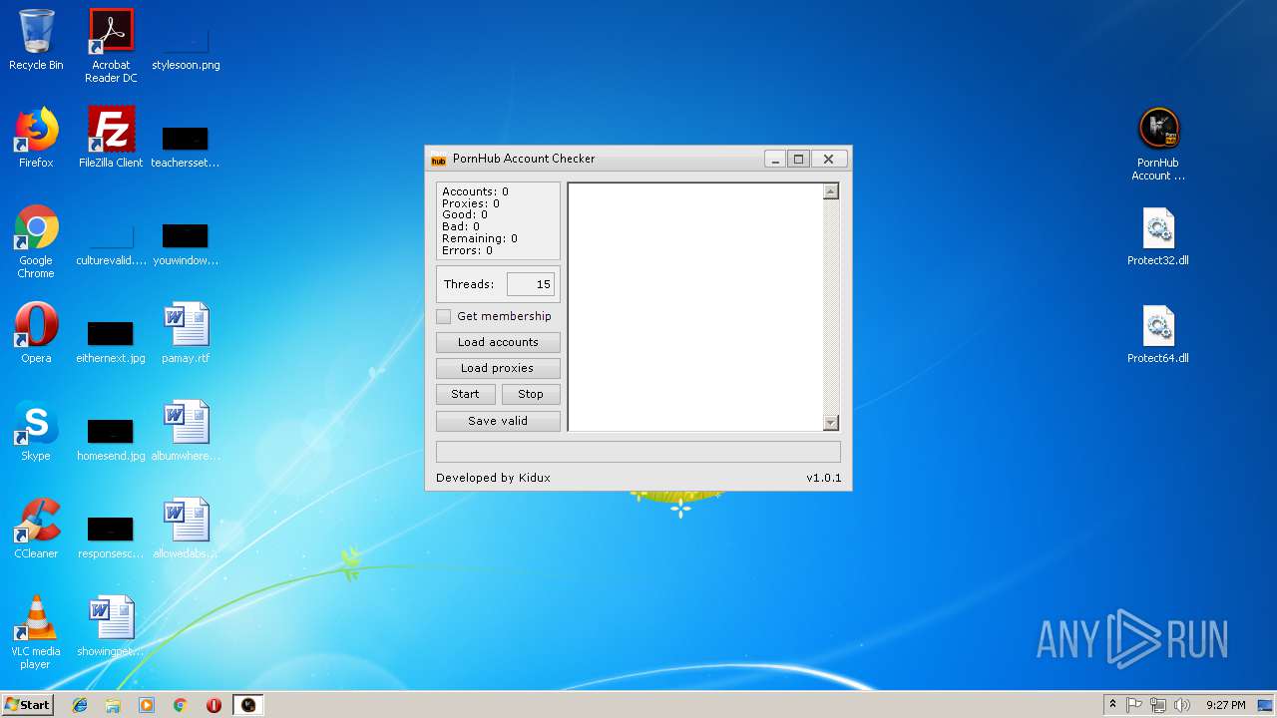Open the Action Center flag icon
This screenshot has height=718, width=1277.
point(1134,705)
